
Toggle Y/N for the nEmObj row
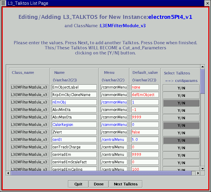tap(181, 103)
